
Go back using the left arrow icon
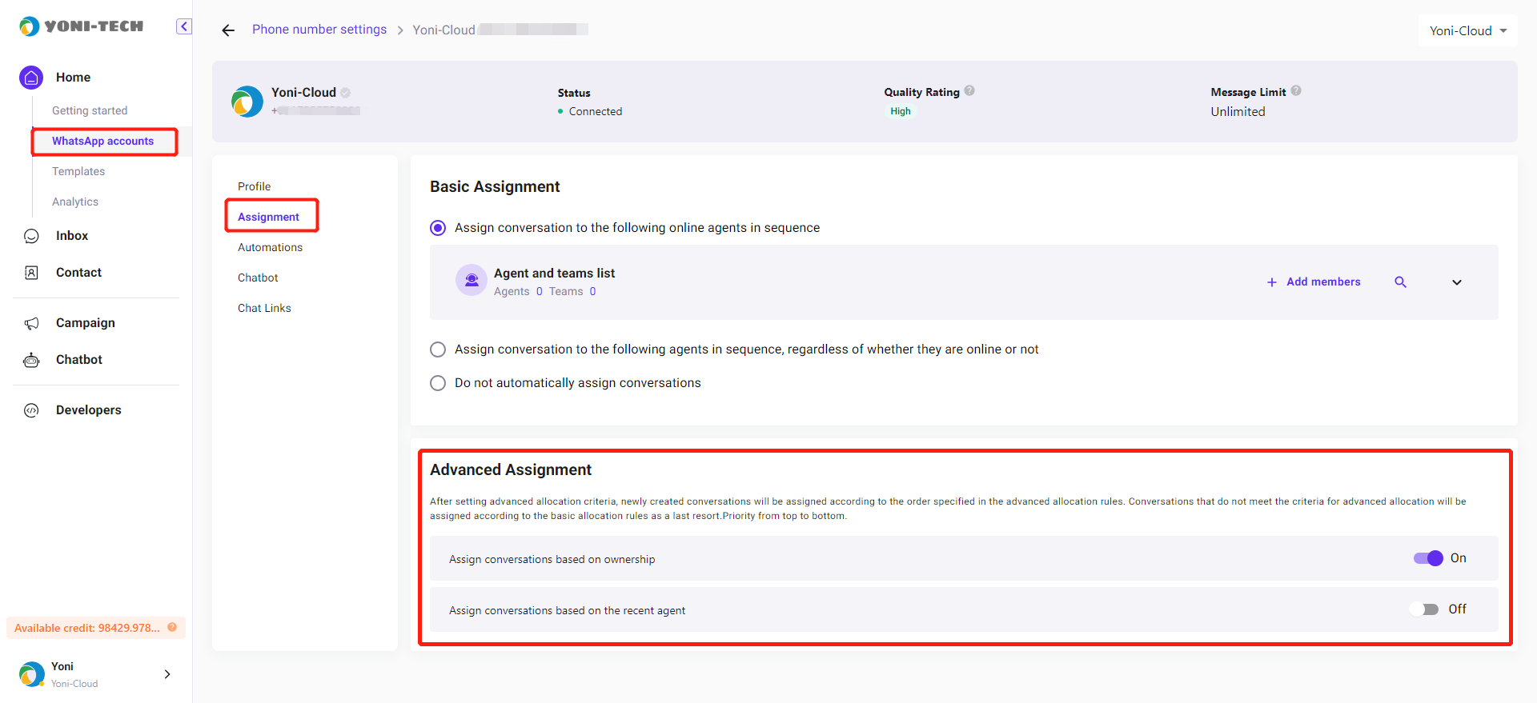(x=228, y=30)
